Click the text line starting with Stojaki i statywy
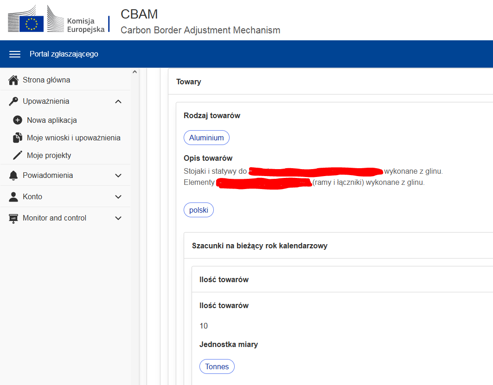Image resolution: width=493 pixels, height=385 pixels. [x=313, y=171]
